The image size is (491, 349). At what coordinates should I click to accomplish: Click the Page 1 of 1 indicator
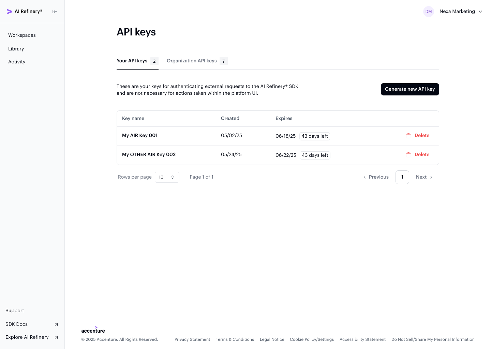click(202, 177)
